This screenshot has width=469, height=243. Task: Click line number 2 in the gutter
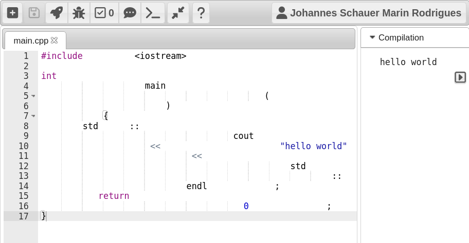26,66
